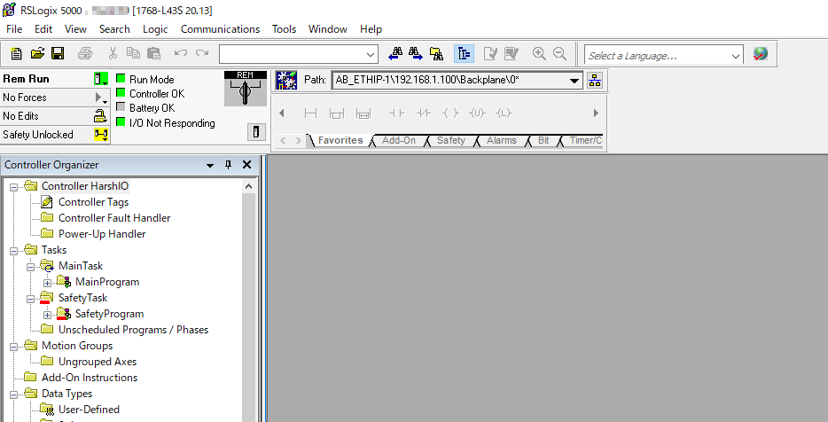Switch to the Safety instruction tab
Screen dimensions: 828x422
pyautogui.click(x=451, y=140)
